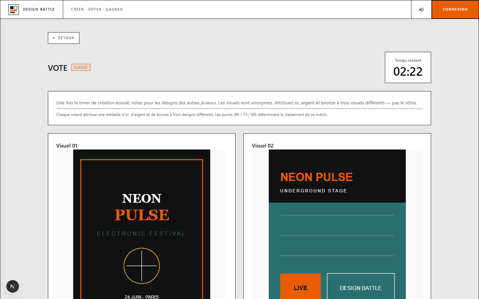Click the VOTE page heading
Viewport: 479px width, 299px height.
tap(58, 68)
